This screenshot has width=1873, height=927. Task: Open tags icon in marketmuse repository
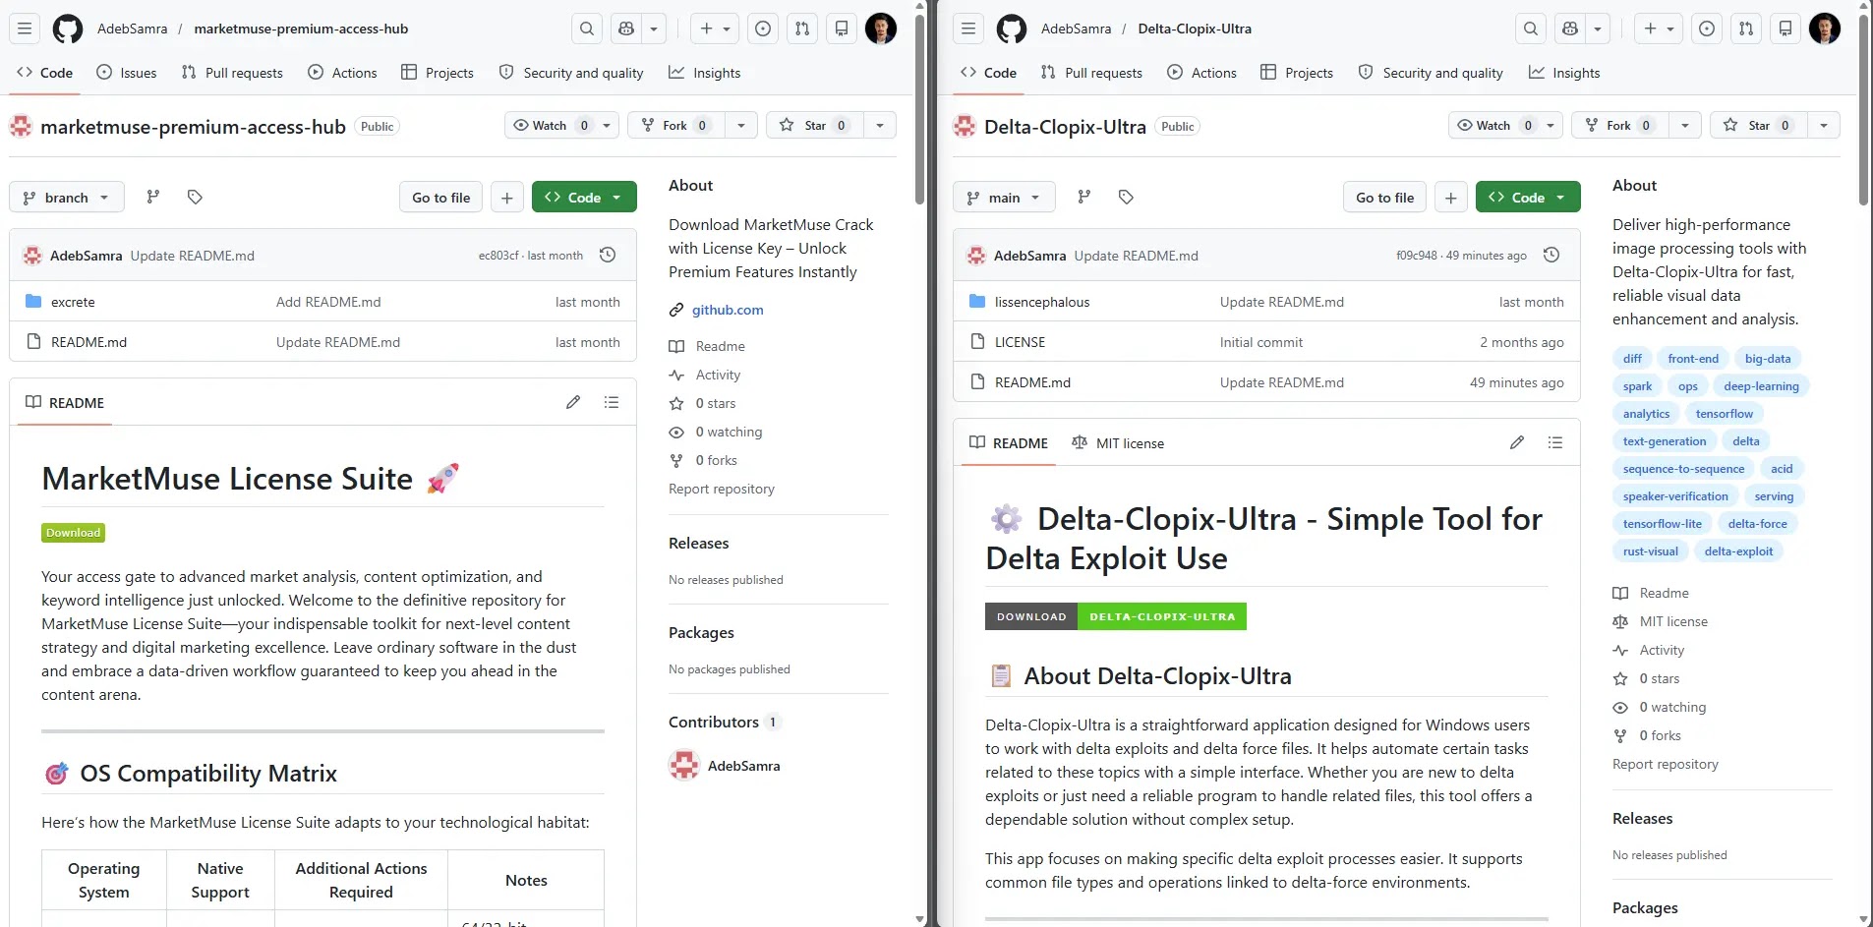pos(195,198)
